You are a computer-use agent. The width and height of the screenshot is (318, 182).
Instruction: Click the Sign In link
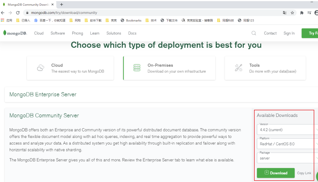(x=289, y=33)
